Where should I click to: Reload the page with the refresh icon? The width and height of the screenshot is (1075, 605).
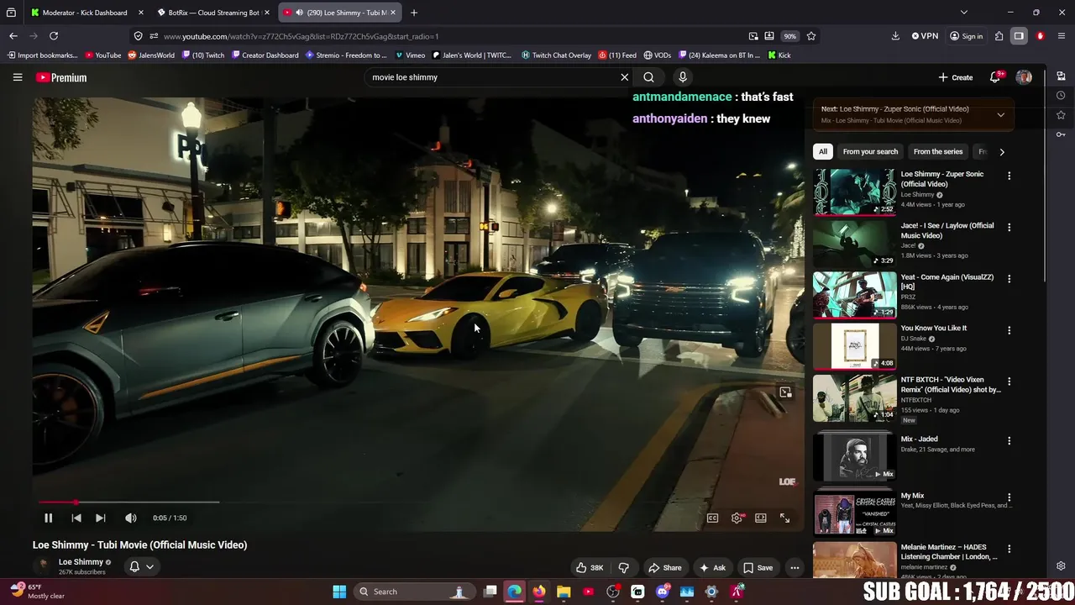tap(54, 36)
